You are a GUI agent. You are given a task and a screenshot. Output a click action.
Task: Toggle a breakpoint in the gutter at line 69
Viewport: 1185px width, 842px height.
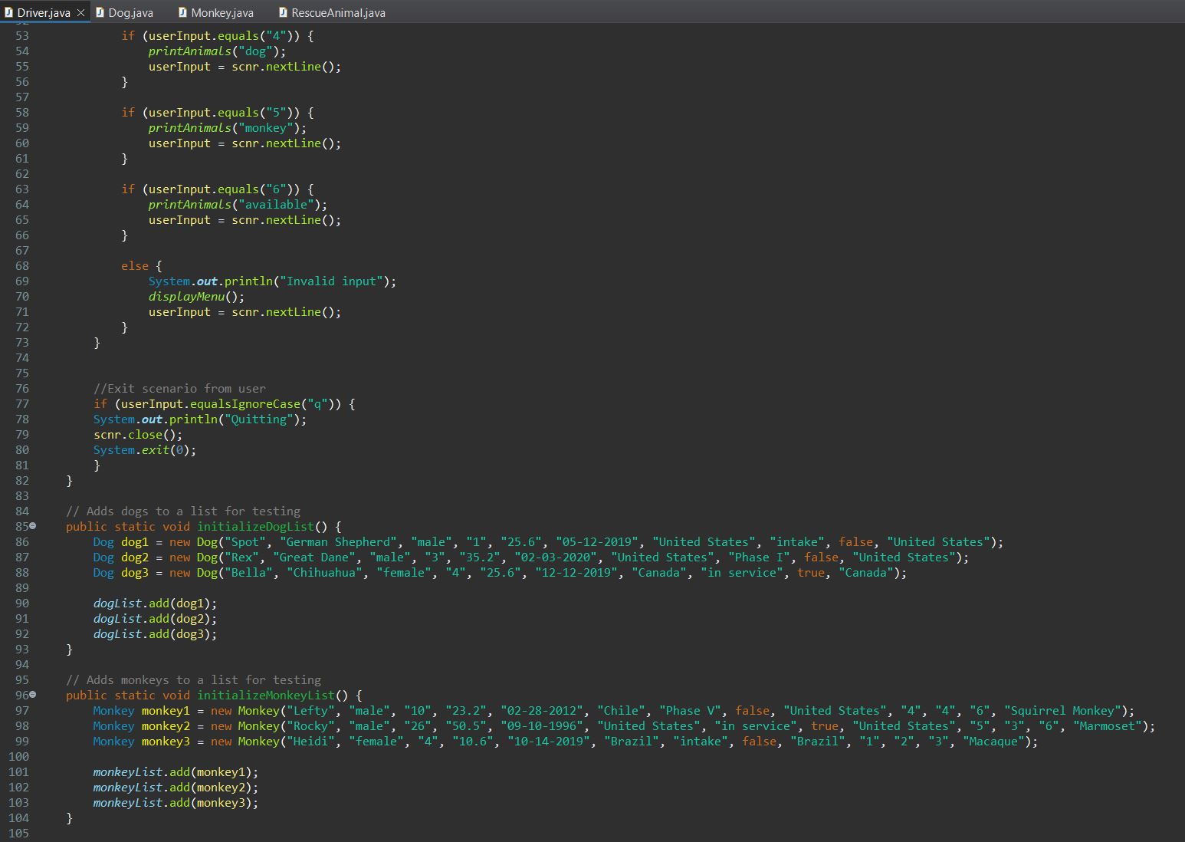[42, 281]
